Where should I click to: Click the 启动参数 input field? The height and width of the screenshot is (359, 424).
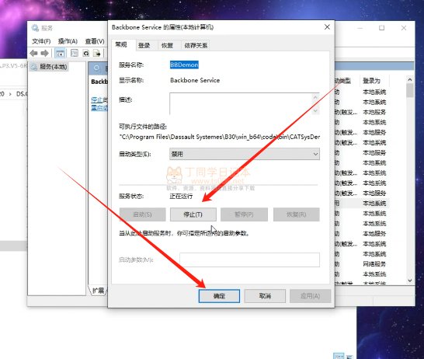click(249, 260)
